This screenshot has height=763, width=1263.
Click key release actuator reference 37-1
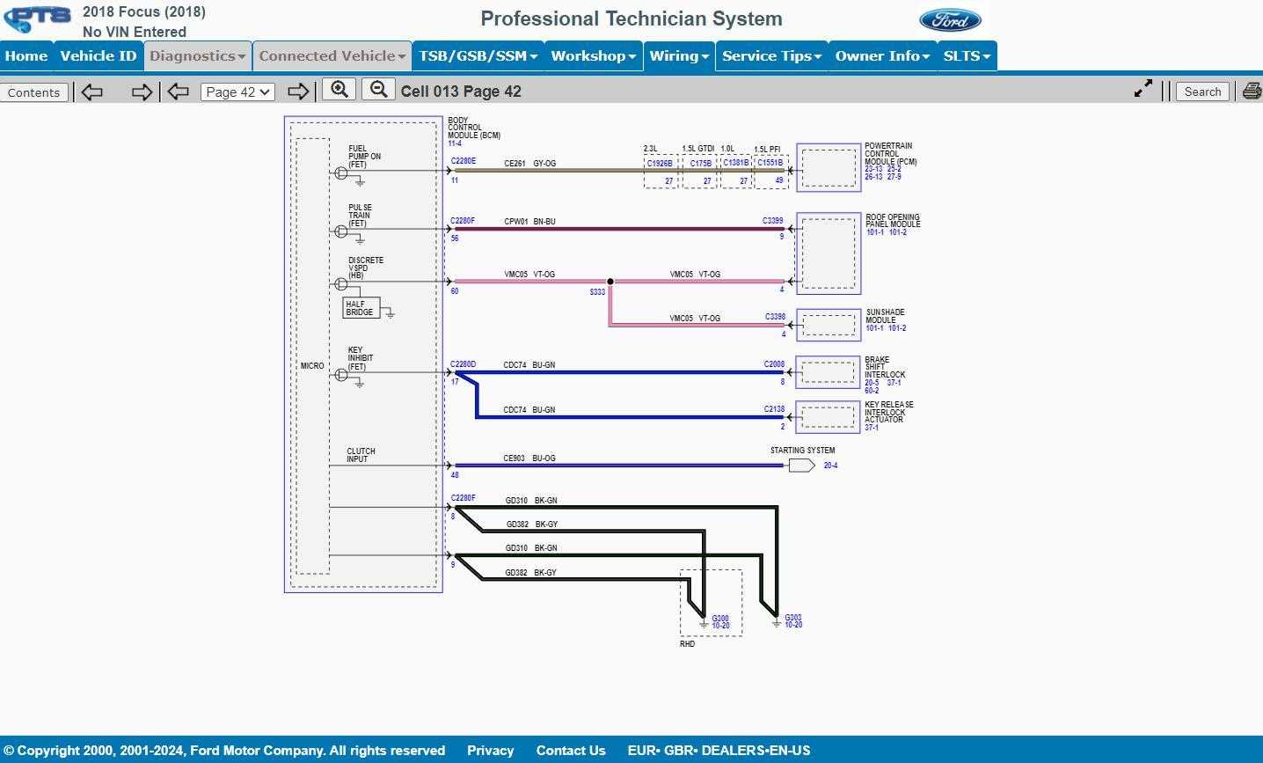tap(872, 428)
